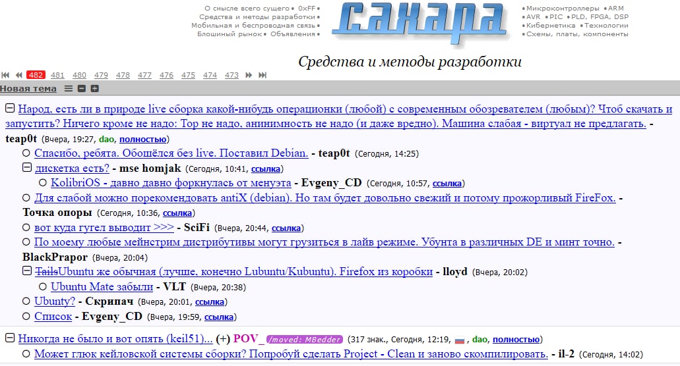The width and height of the screenshot is (680, 366).
Task: Open the AVR section
Action: tap(534, 17)
